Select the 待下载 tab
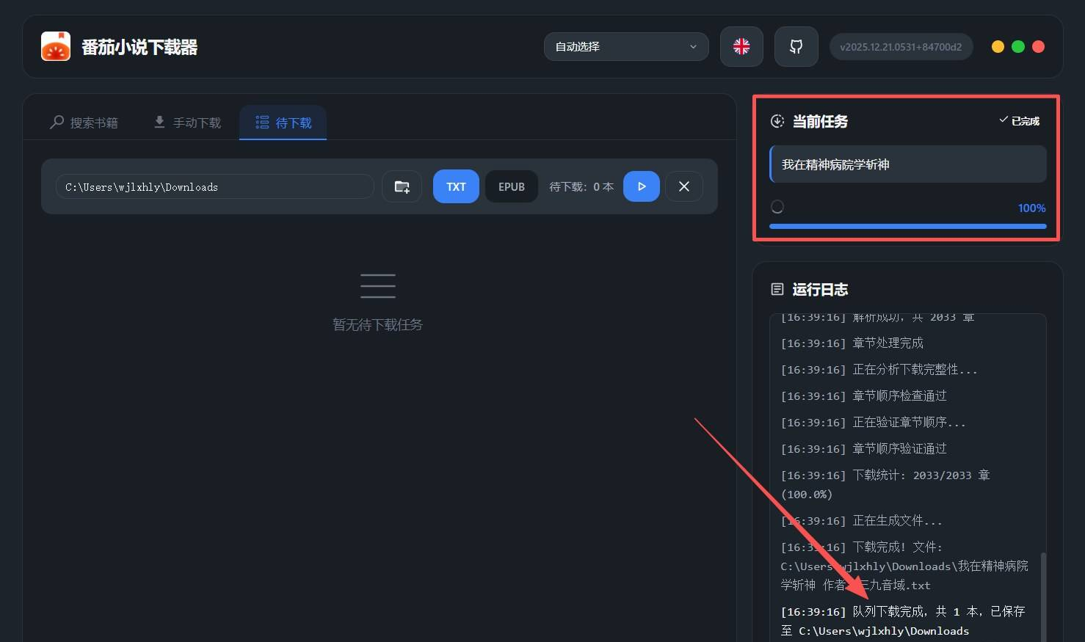 point(283,123)
